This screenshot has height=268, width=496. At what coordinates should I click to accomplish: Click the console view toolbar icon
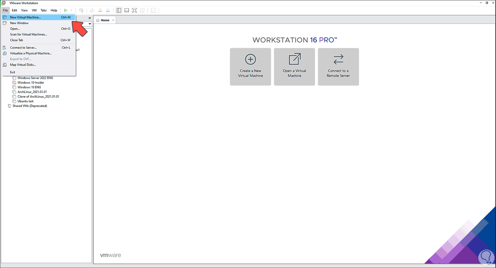tap(153, 10)
